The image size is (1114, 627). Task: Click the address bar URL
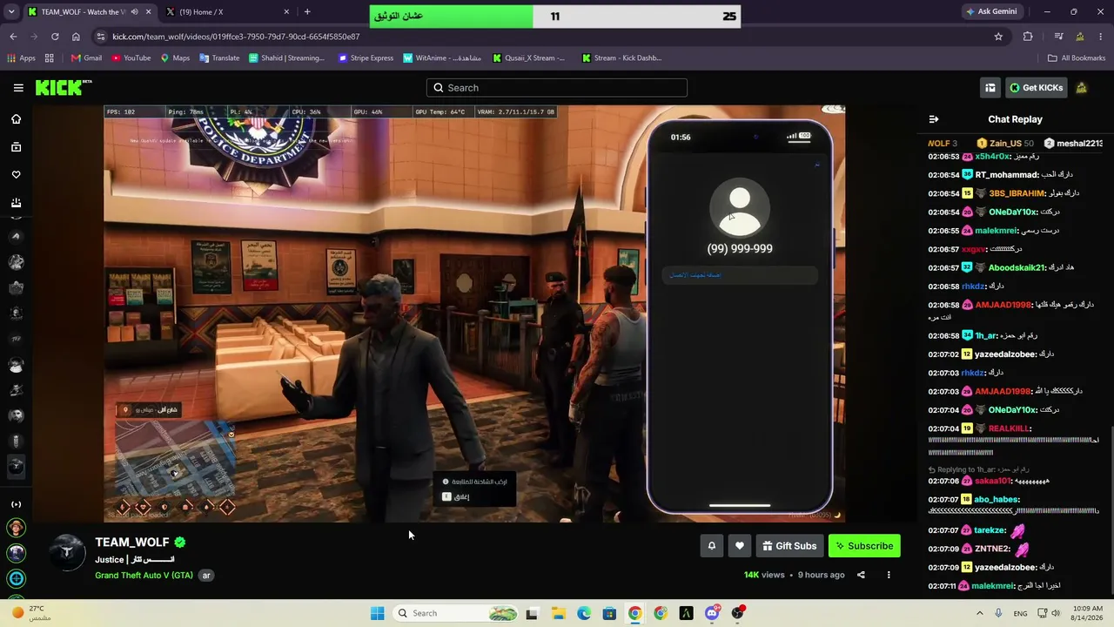click(236, 37)
